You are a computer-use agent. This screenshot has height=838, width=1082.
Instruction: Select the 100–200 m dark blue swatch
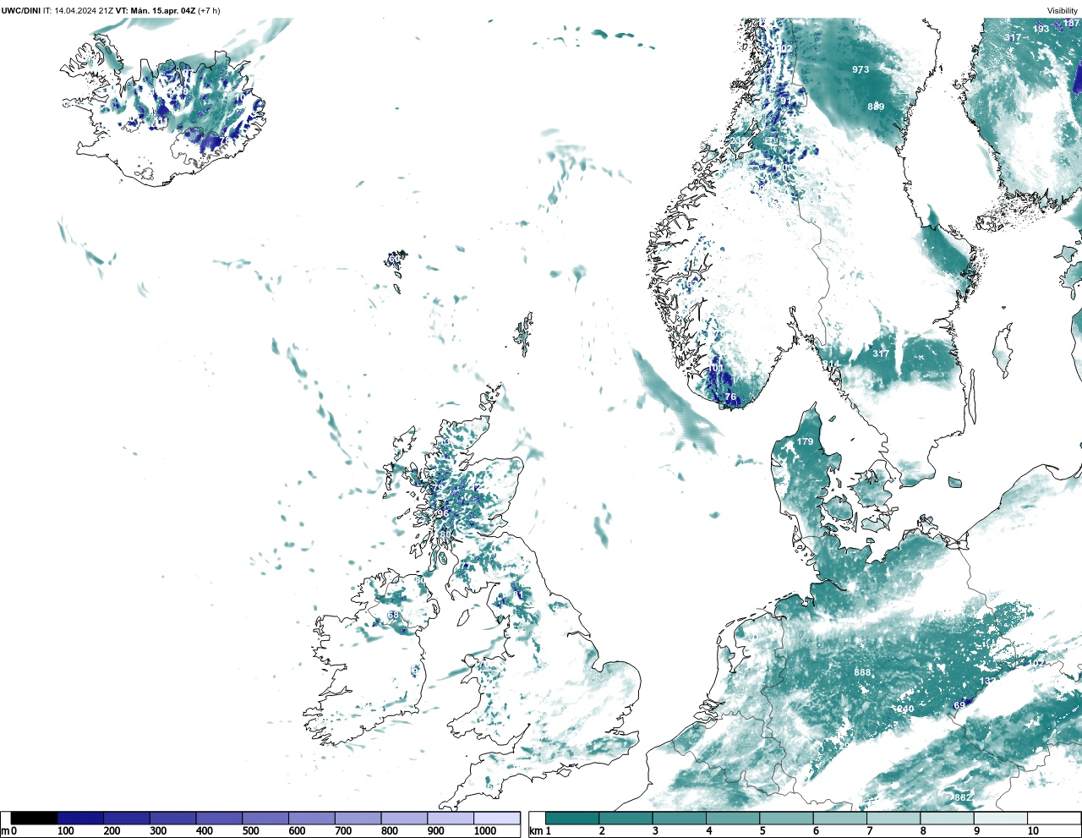coord(80,818)
